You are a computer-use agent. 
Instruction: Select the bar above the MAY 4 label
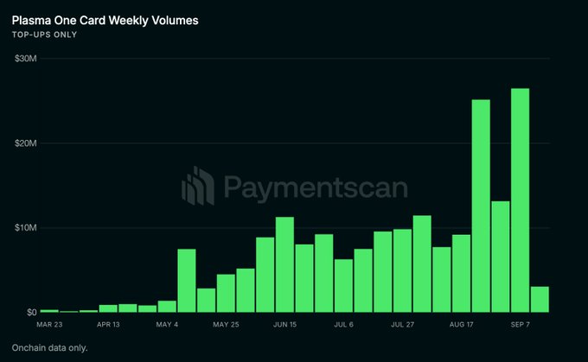(x=167, y=307)
